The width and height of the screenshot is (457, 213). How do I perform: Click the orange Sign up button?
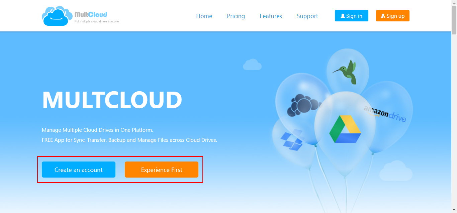(x=393, y=16)
